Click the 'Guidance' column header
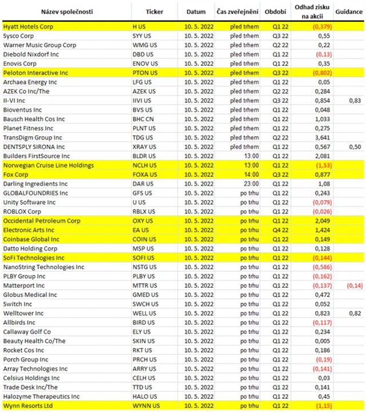The width and height of the screenshot is (366, 412). 349,12
